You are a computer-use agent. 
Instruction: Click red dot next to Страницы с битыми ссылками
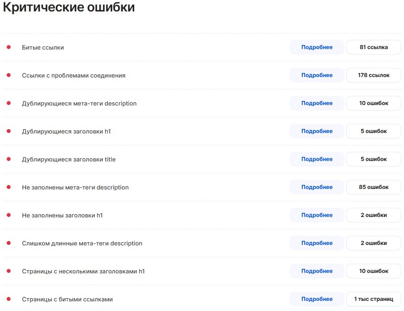(9, 299)
